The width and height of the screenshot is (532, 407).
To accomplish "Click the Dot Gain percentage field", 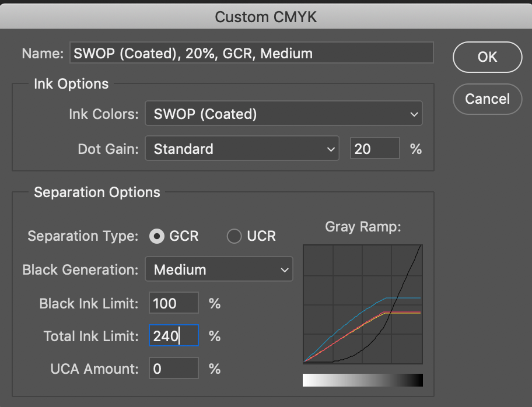I will [374, 149].
